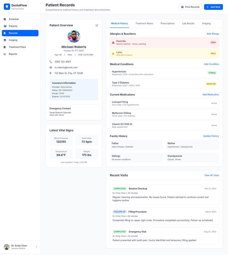228x255 pixels.
Task: Click the DentalFlow tooth logo icon
Action: [7, 7]
